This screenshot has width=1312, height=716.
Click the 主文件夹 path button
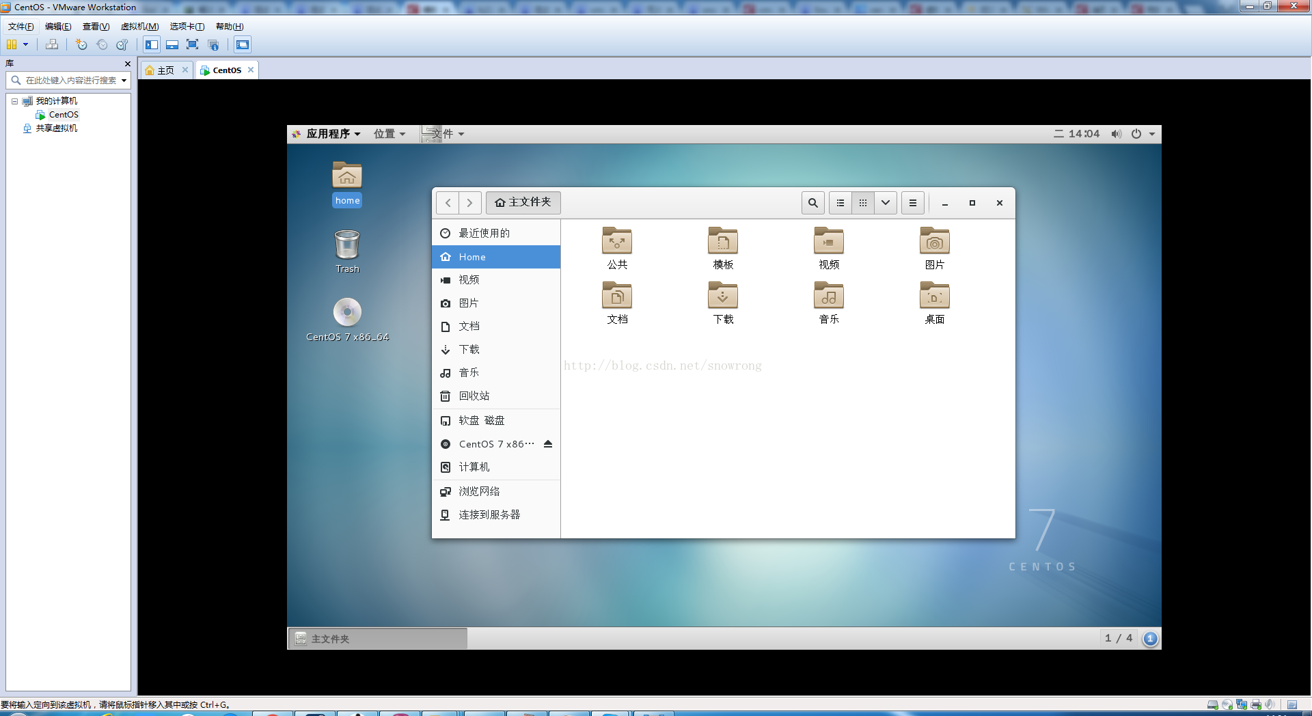pyautogui.click(x=523, y=203)
